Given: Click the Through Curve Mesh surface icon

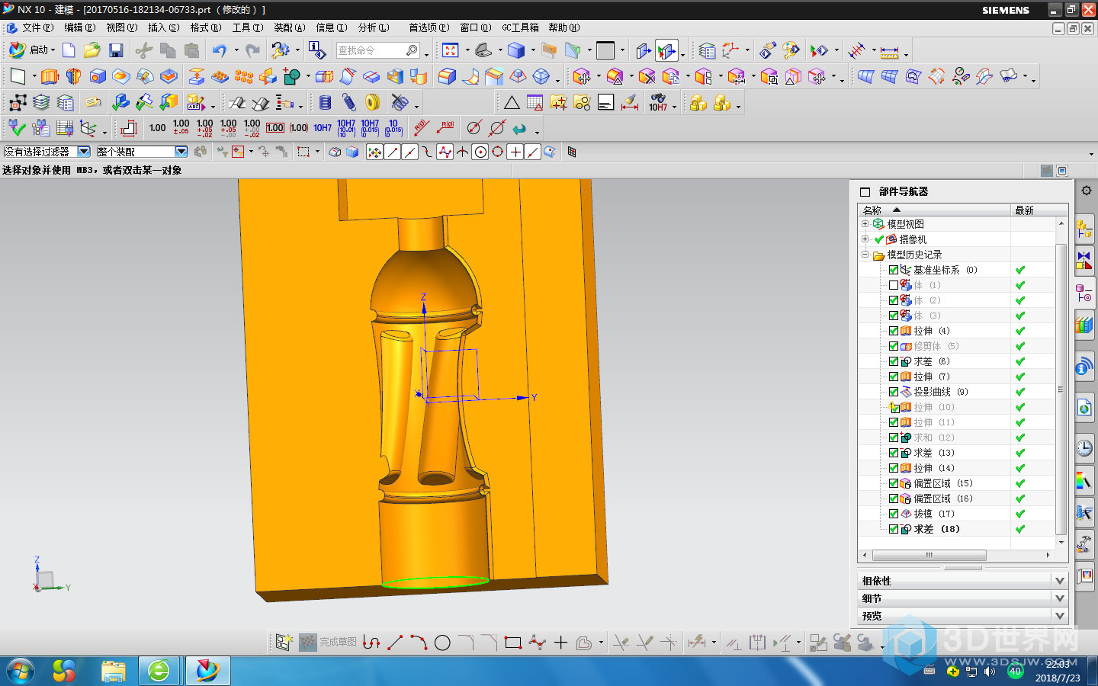Looking at the screenshot, I should (890, 76).
